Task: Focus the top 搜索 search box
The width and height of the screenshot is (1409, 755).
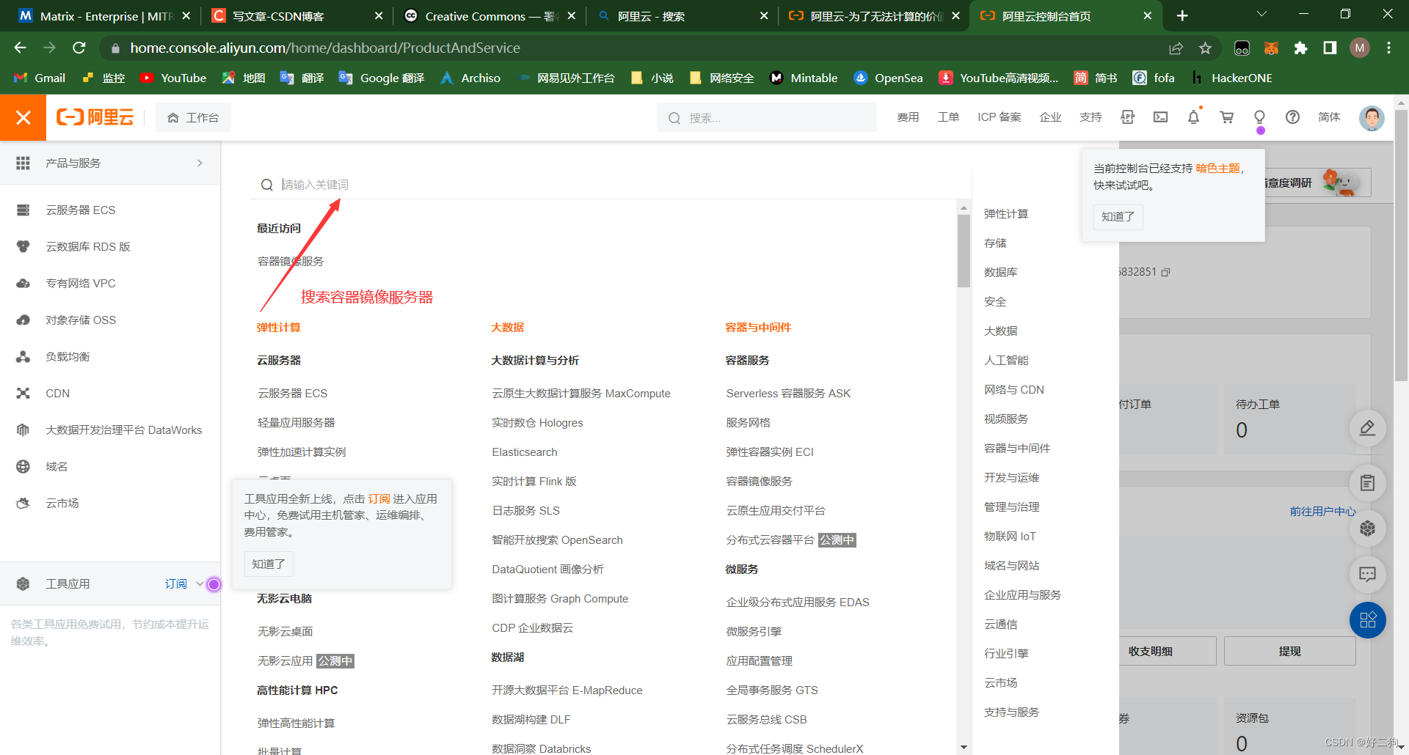Action: coord(767,117)
